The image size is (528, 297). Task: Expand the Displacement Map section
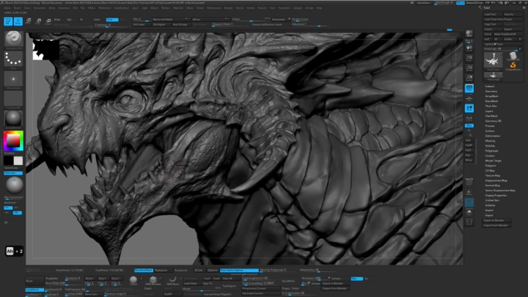[496, 180]
